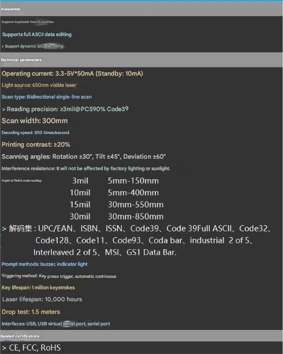Click the 'Support dynamic blur decoding' line
This screenshot has height=354, width=283.
33,46
